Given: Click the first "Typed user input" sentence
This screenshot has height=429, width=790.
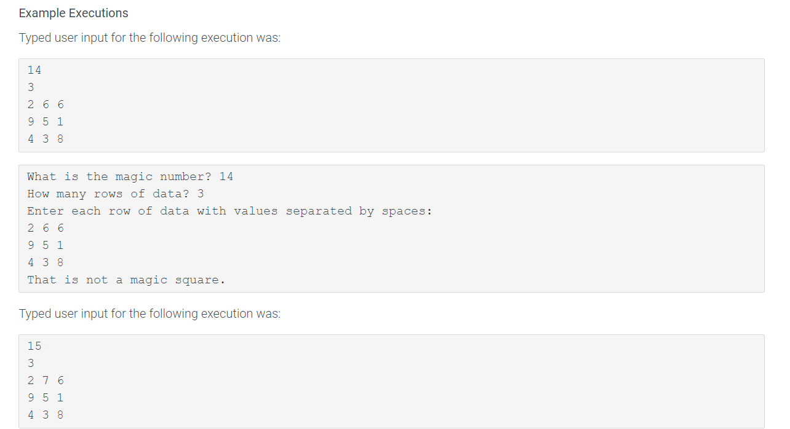Looking at the screenshot, I should tap(150, 37).
